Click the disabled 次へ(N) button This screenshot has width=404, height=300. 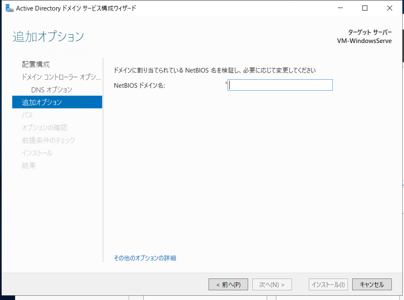[272, 284]
